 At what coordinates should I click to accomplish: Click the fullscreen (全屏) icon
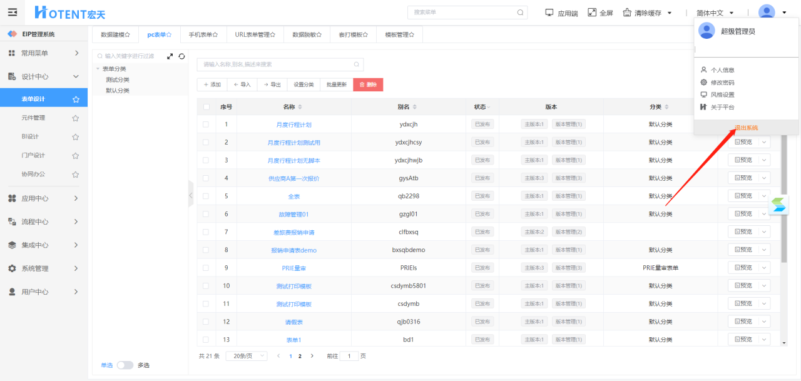[x=592, y=13]
